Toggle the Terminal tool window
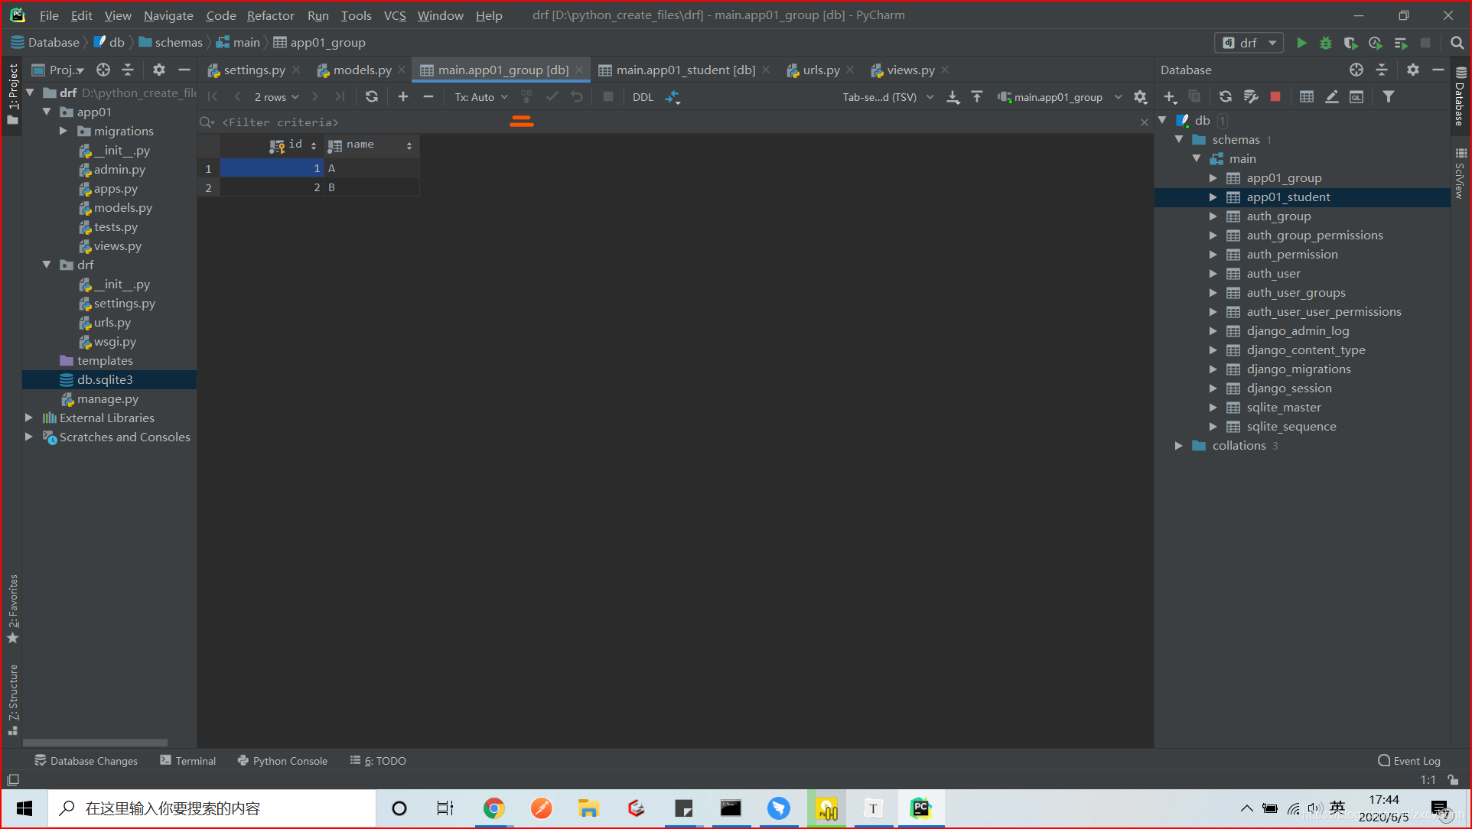The width and height of the screenshot is (1472, 829). (x=187, y=760)
